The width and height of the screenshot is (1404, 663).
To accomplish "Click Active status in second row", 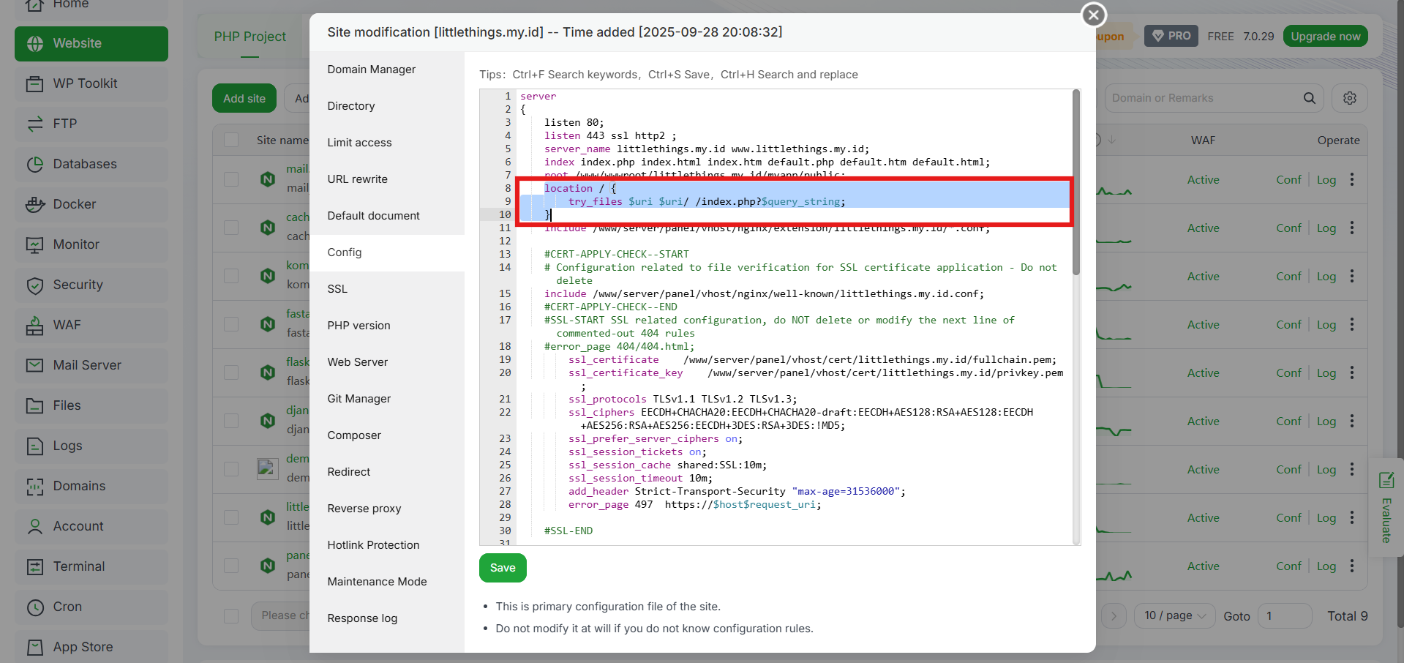I will pyautogui.click(x=1203, y=228).
